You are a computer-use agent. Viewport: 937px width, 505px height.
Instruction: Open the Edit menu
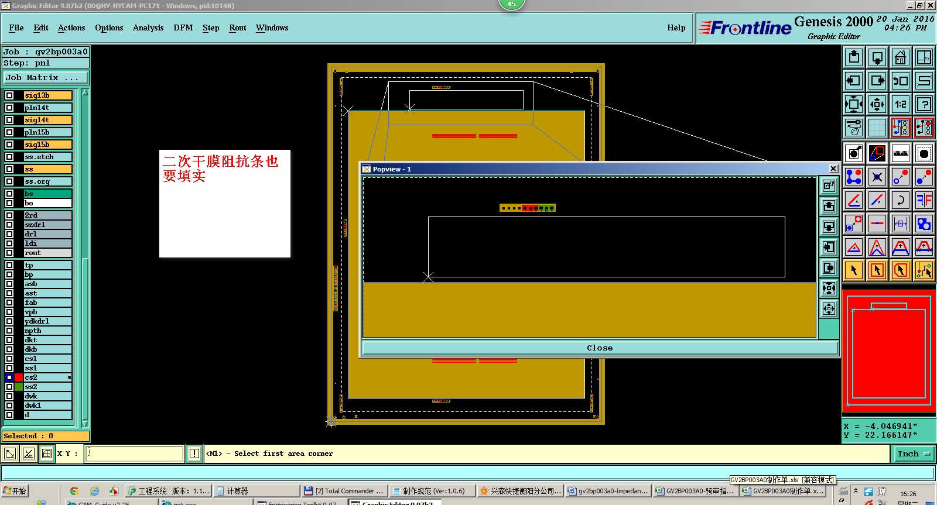[41, 28]
